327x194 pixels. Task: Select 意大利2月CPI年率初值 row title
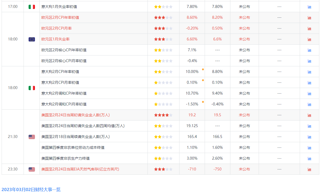coord(60,72)
